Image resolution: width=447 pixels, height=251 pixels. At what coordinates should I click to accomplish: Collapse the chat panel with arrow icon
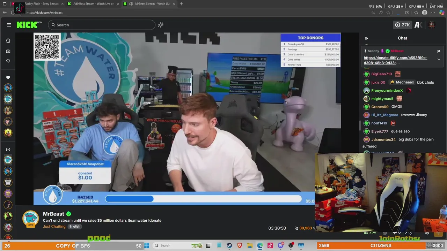[366, 38]
